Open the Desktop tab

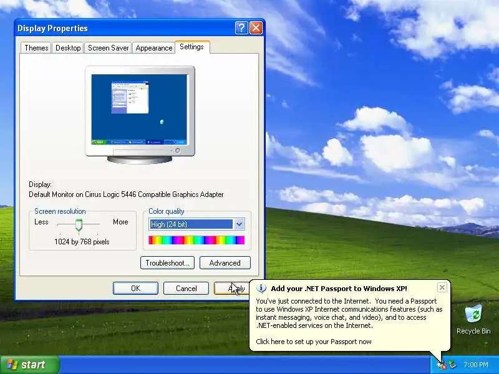pyautogui.click(x=68, y=48)
